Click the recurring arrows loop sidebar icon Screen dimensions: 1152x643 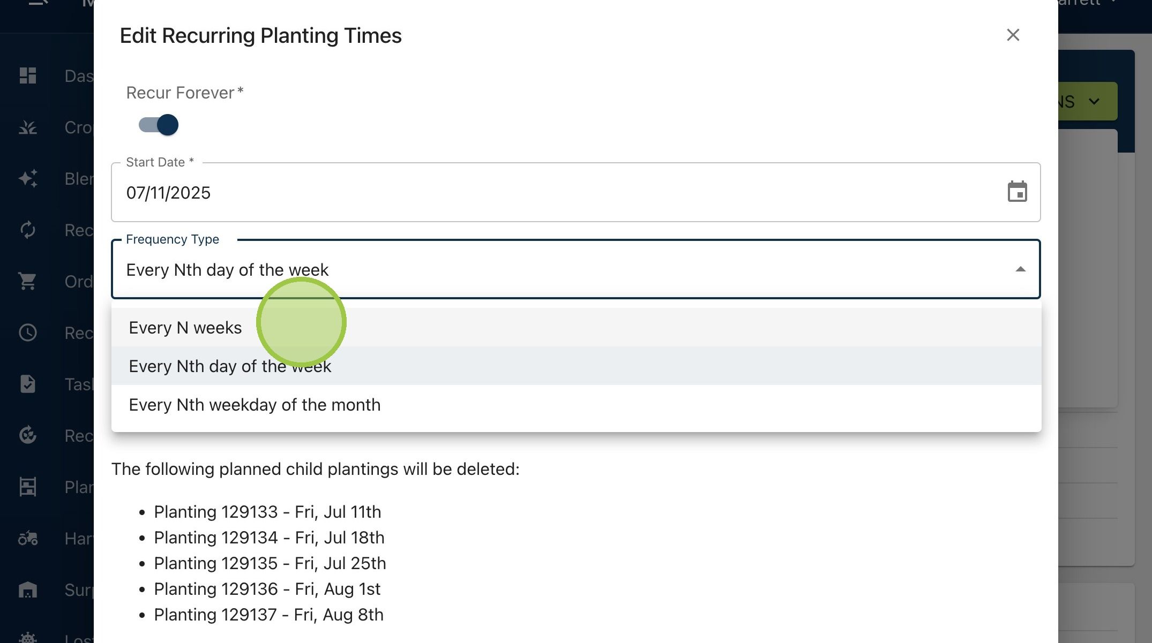(28, 230)
